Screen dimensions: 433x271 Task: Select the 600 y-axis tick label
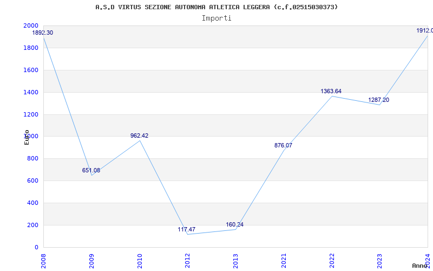33,180
